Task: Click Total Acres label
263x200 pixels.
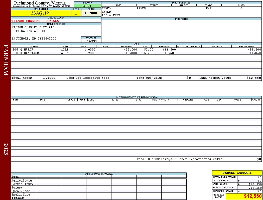Action: click(22, 78)
